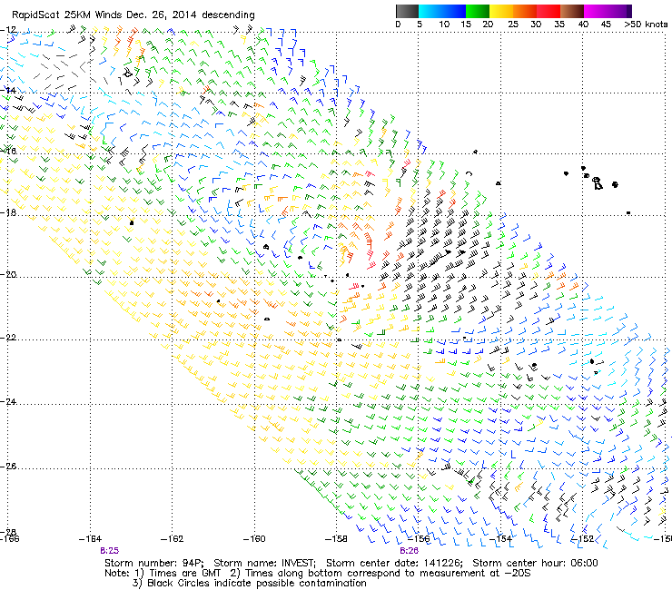Click the latitude axis label '-20'
Viewport: 672px width, 590px height.
pyautogui.click(x=8, y=275)
